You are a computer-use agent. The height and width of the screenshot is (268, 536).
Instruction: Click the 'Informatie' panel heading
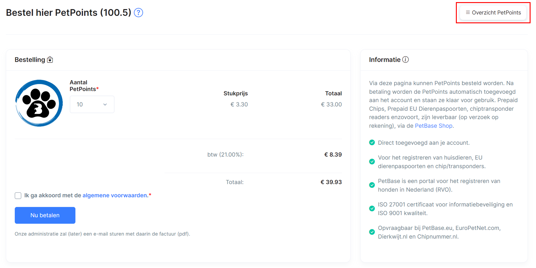pos(385,60)
